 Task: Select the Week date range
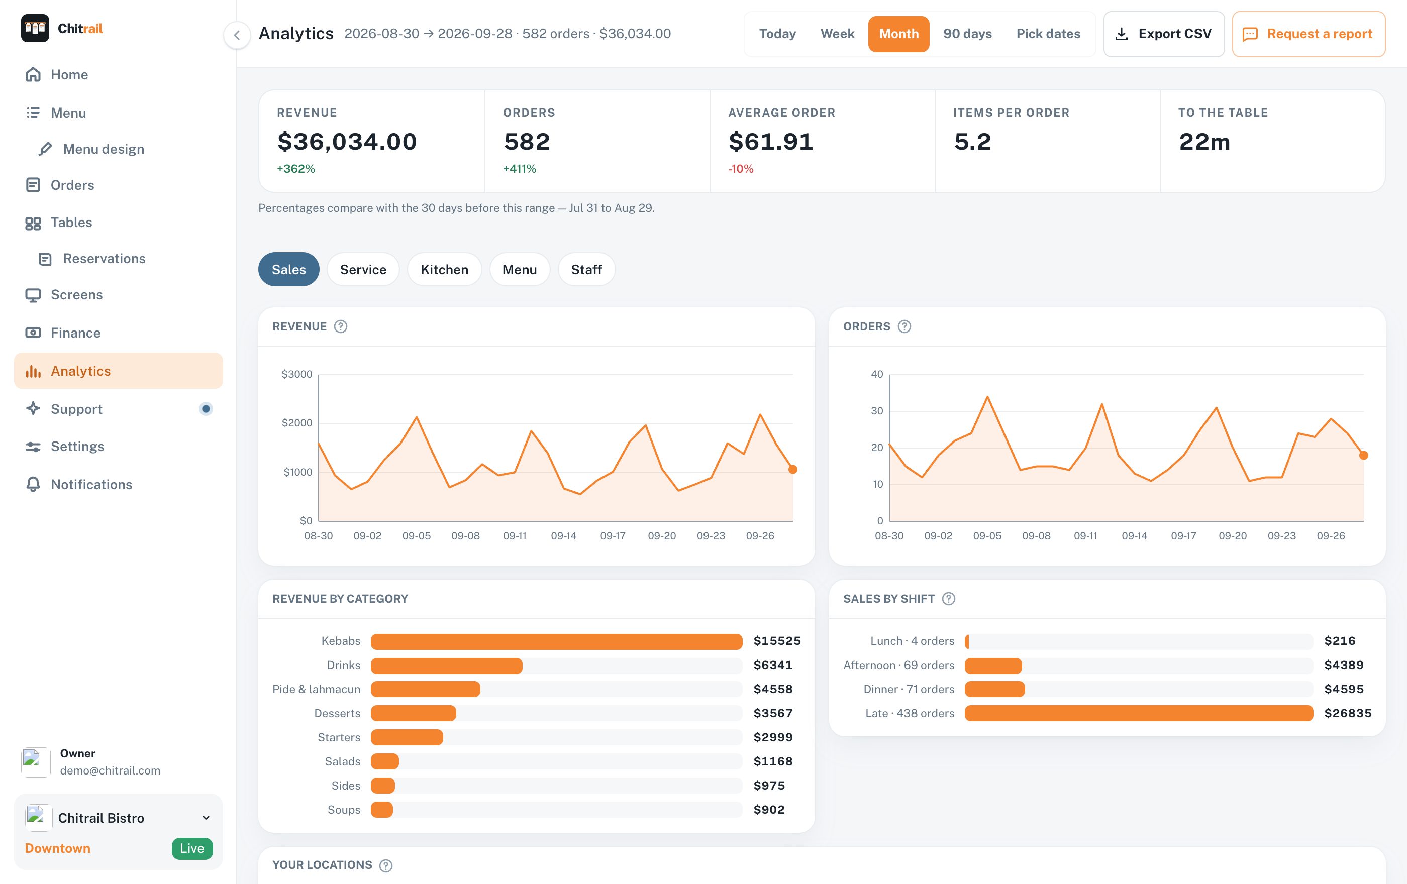[x=837, y=34]
